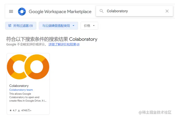Clear the search with the X icon
Viewport: 175px width, 118px height.
click(x=167, y=11)
